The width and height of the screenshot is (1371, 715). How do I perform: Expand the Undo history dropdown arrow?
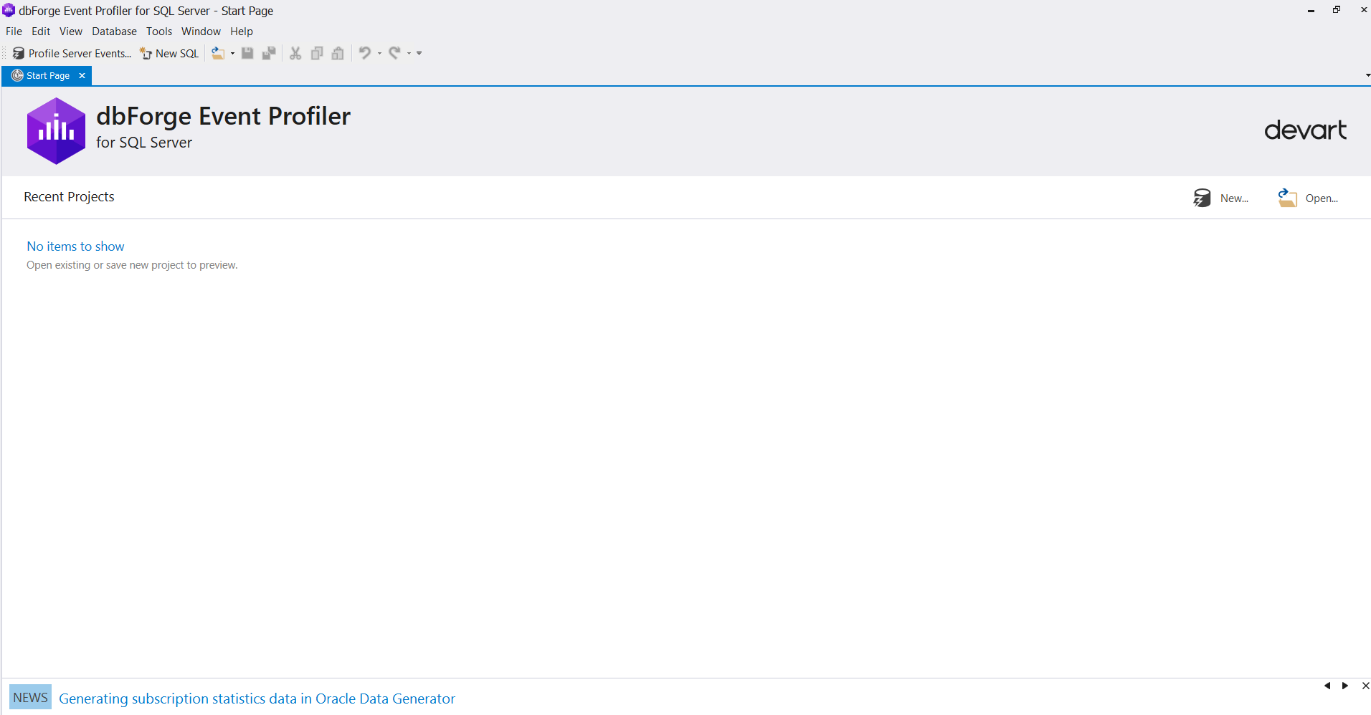tap(379, 54)
